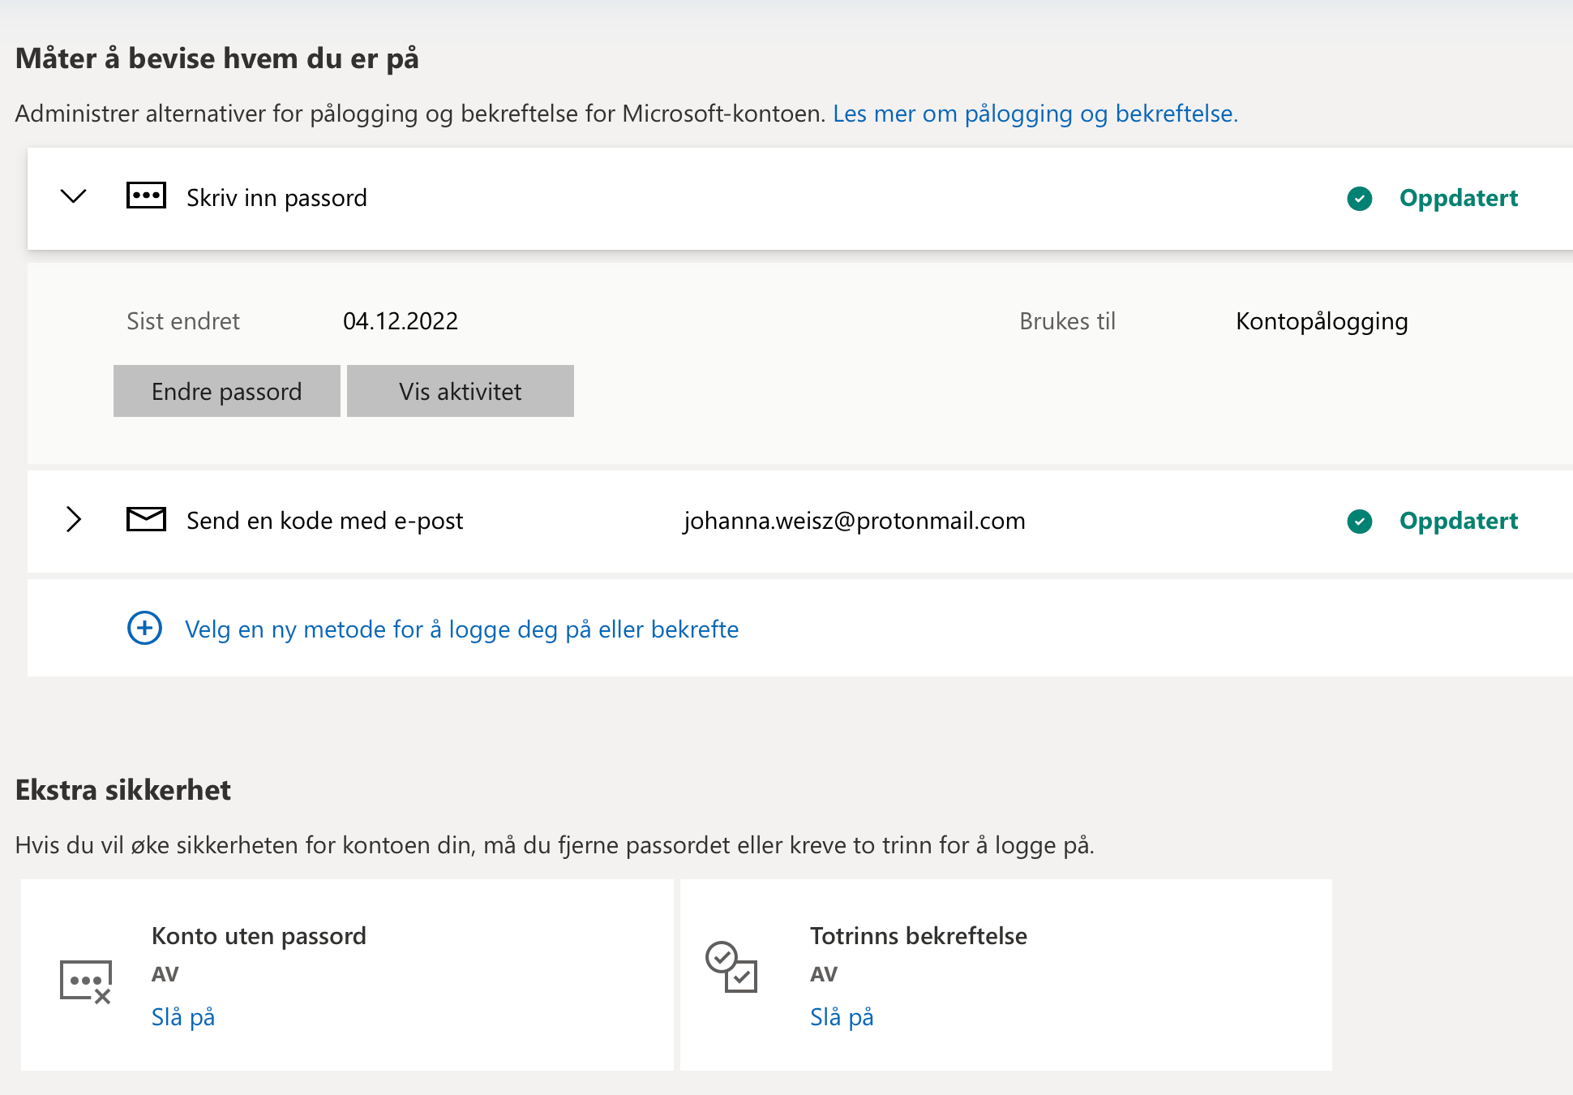Collapse the Skriv inn passord section
The width and height of the screenshot is (1573, 1095).
[74, 196]
